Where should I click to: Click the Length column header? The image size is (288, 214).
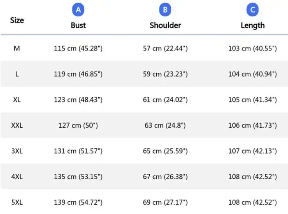(253, 26)
